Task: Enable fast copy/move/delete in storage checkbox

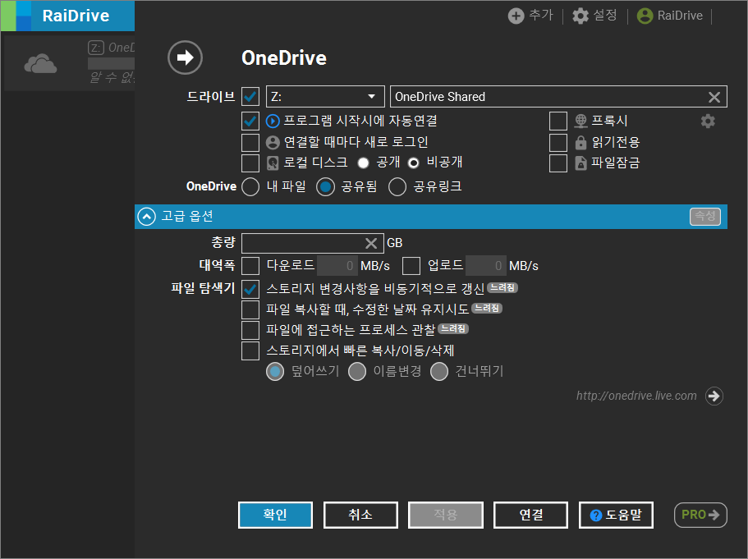Action: point(250,351)
